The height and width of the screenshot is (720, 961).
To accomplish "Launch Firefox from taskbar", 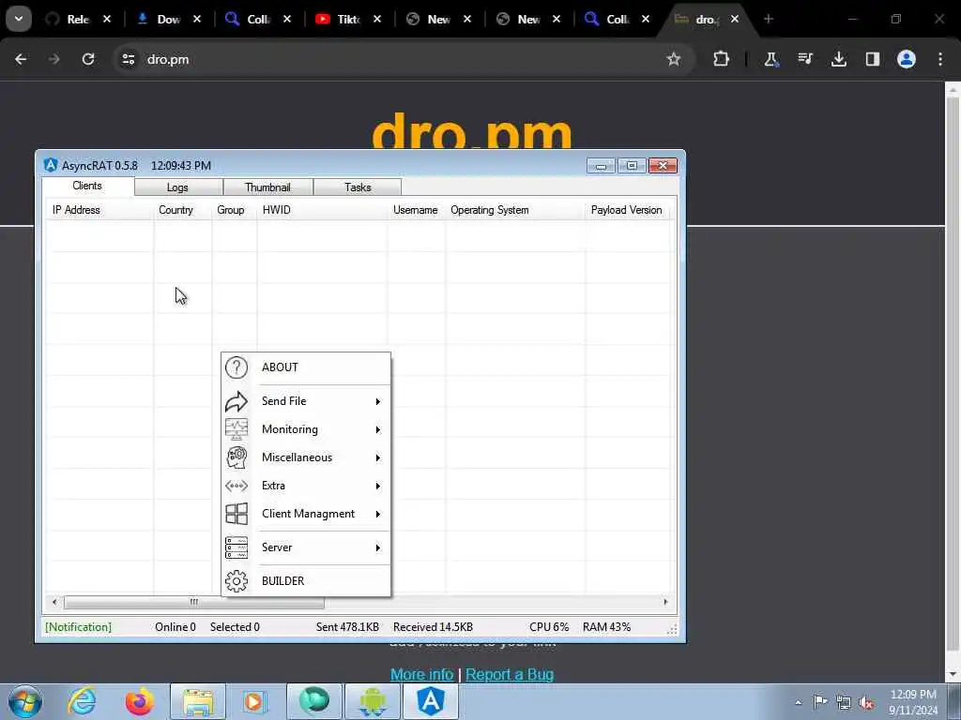I will coord(140,701).
